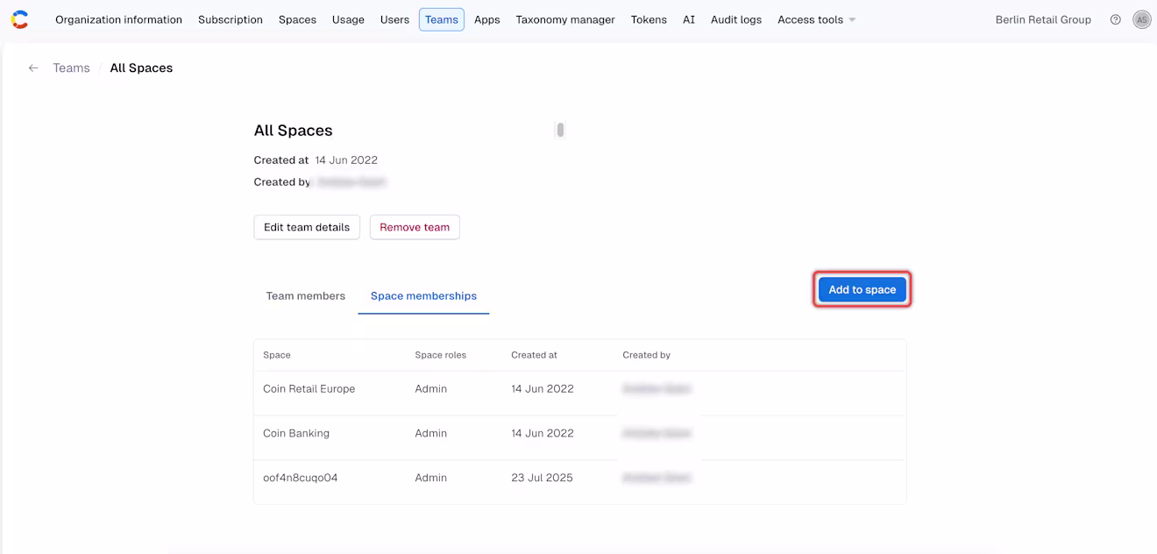Click Edit team details button
Image resolution: width=1157 pixels, height=554 pixels.
coord(307,227)
